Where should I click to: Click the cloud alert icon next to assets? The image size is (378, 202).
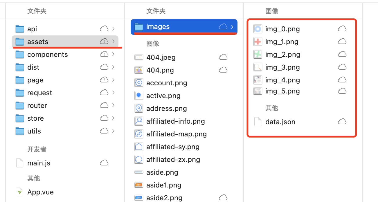point(104,42)
